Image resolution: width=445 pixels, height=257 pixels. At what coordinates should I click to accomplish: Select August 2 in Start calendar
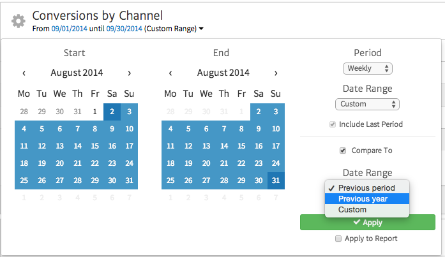click(112, 111)
